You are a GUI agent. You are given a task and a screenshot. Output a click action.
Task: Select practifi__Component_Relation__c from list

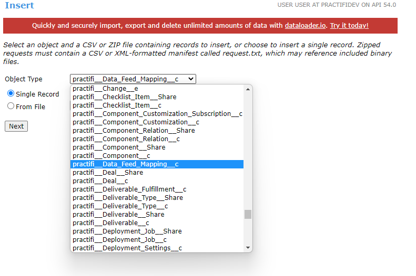click(x=157, y=139)
